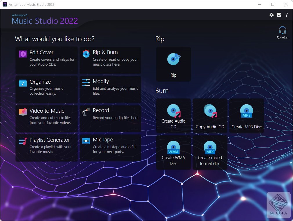293x221 pixels.
Task: Click 'Create a playlist with your' description
Action: 51,147
